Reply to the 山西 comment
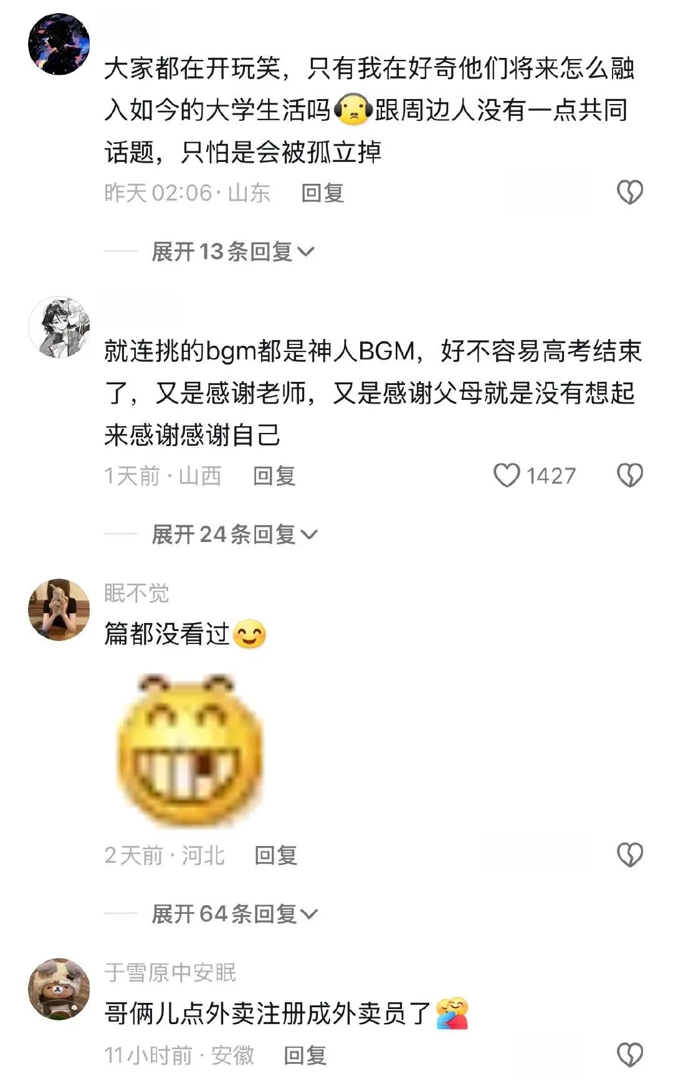Image resolution: width=673 pixels, height=1092 pixels. coord(274,476)
